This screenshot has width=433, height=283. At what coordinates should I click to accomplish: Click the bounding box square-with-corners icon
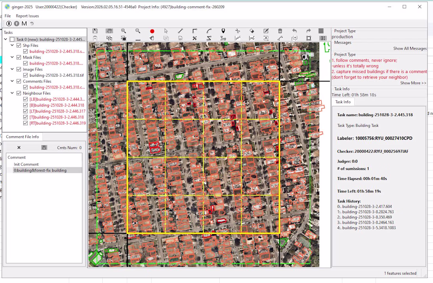pos(309,38)
